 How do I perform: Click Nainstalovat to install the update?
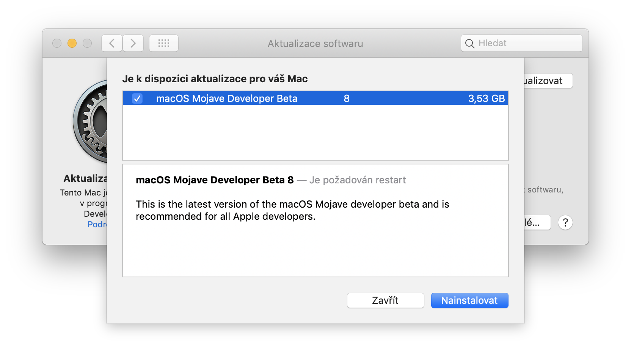tap(469, 300)
